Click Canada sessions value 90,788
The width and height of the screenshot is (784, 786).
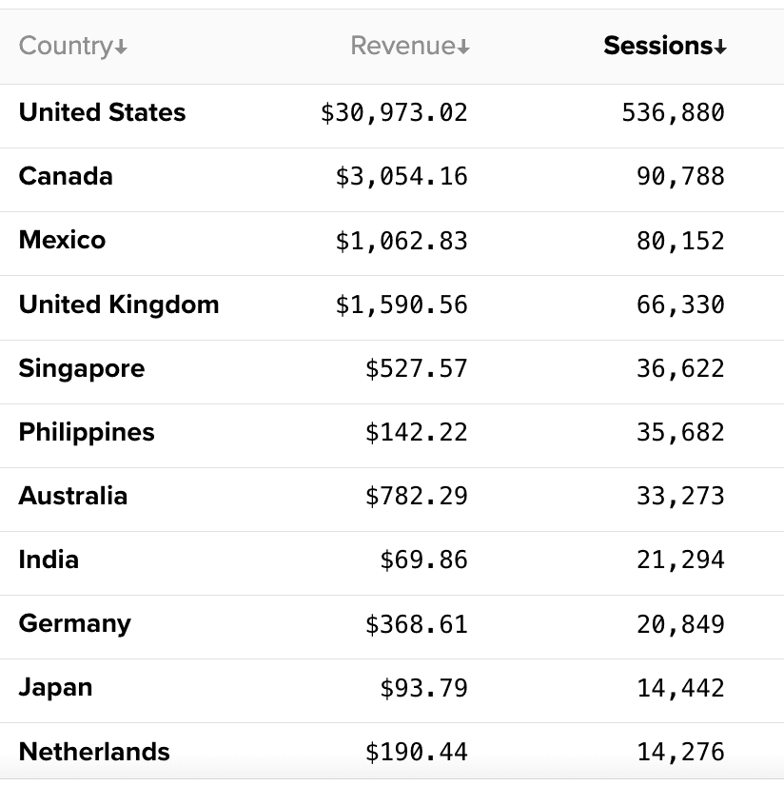pos(680,176)
